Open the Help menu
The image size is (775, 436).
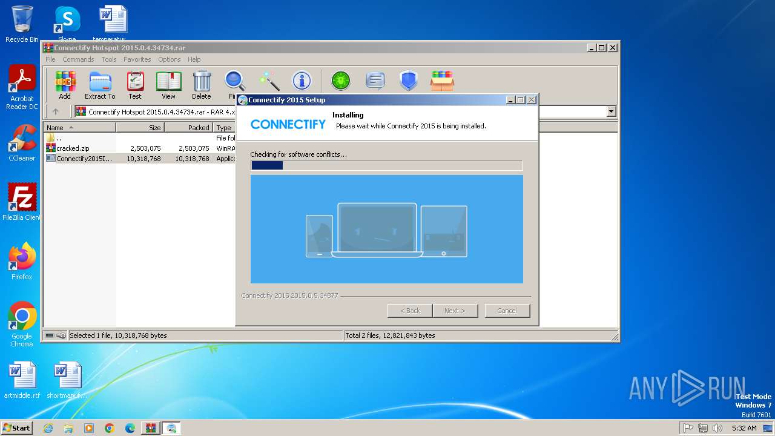coord(194,59)
